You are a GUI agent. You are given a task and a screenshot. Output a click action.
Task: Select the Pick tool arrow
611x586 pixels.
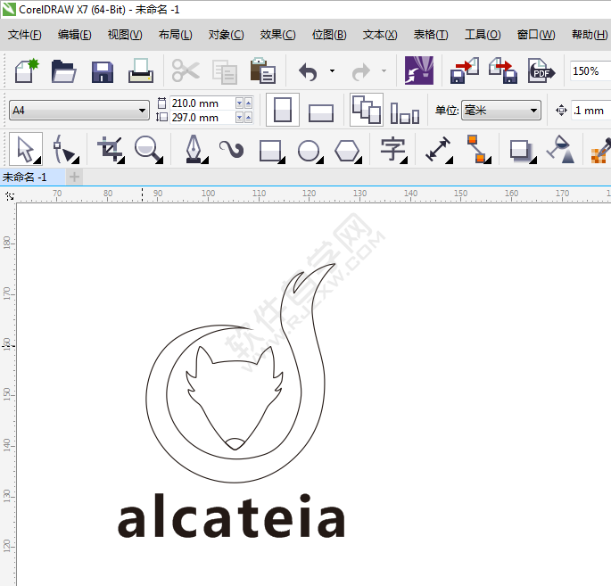tap(26, 149)
